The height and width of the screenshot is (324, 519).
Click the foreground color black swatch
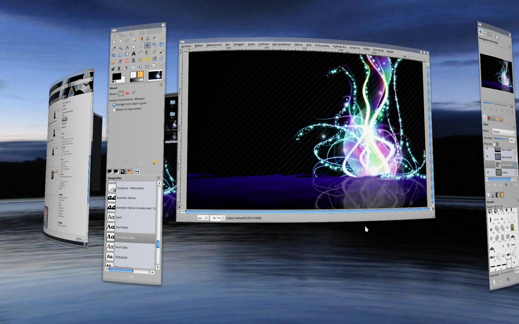117,76
